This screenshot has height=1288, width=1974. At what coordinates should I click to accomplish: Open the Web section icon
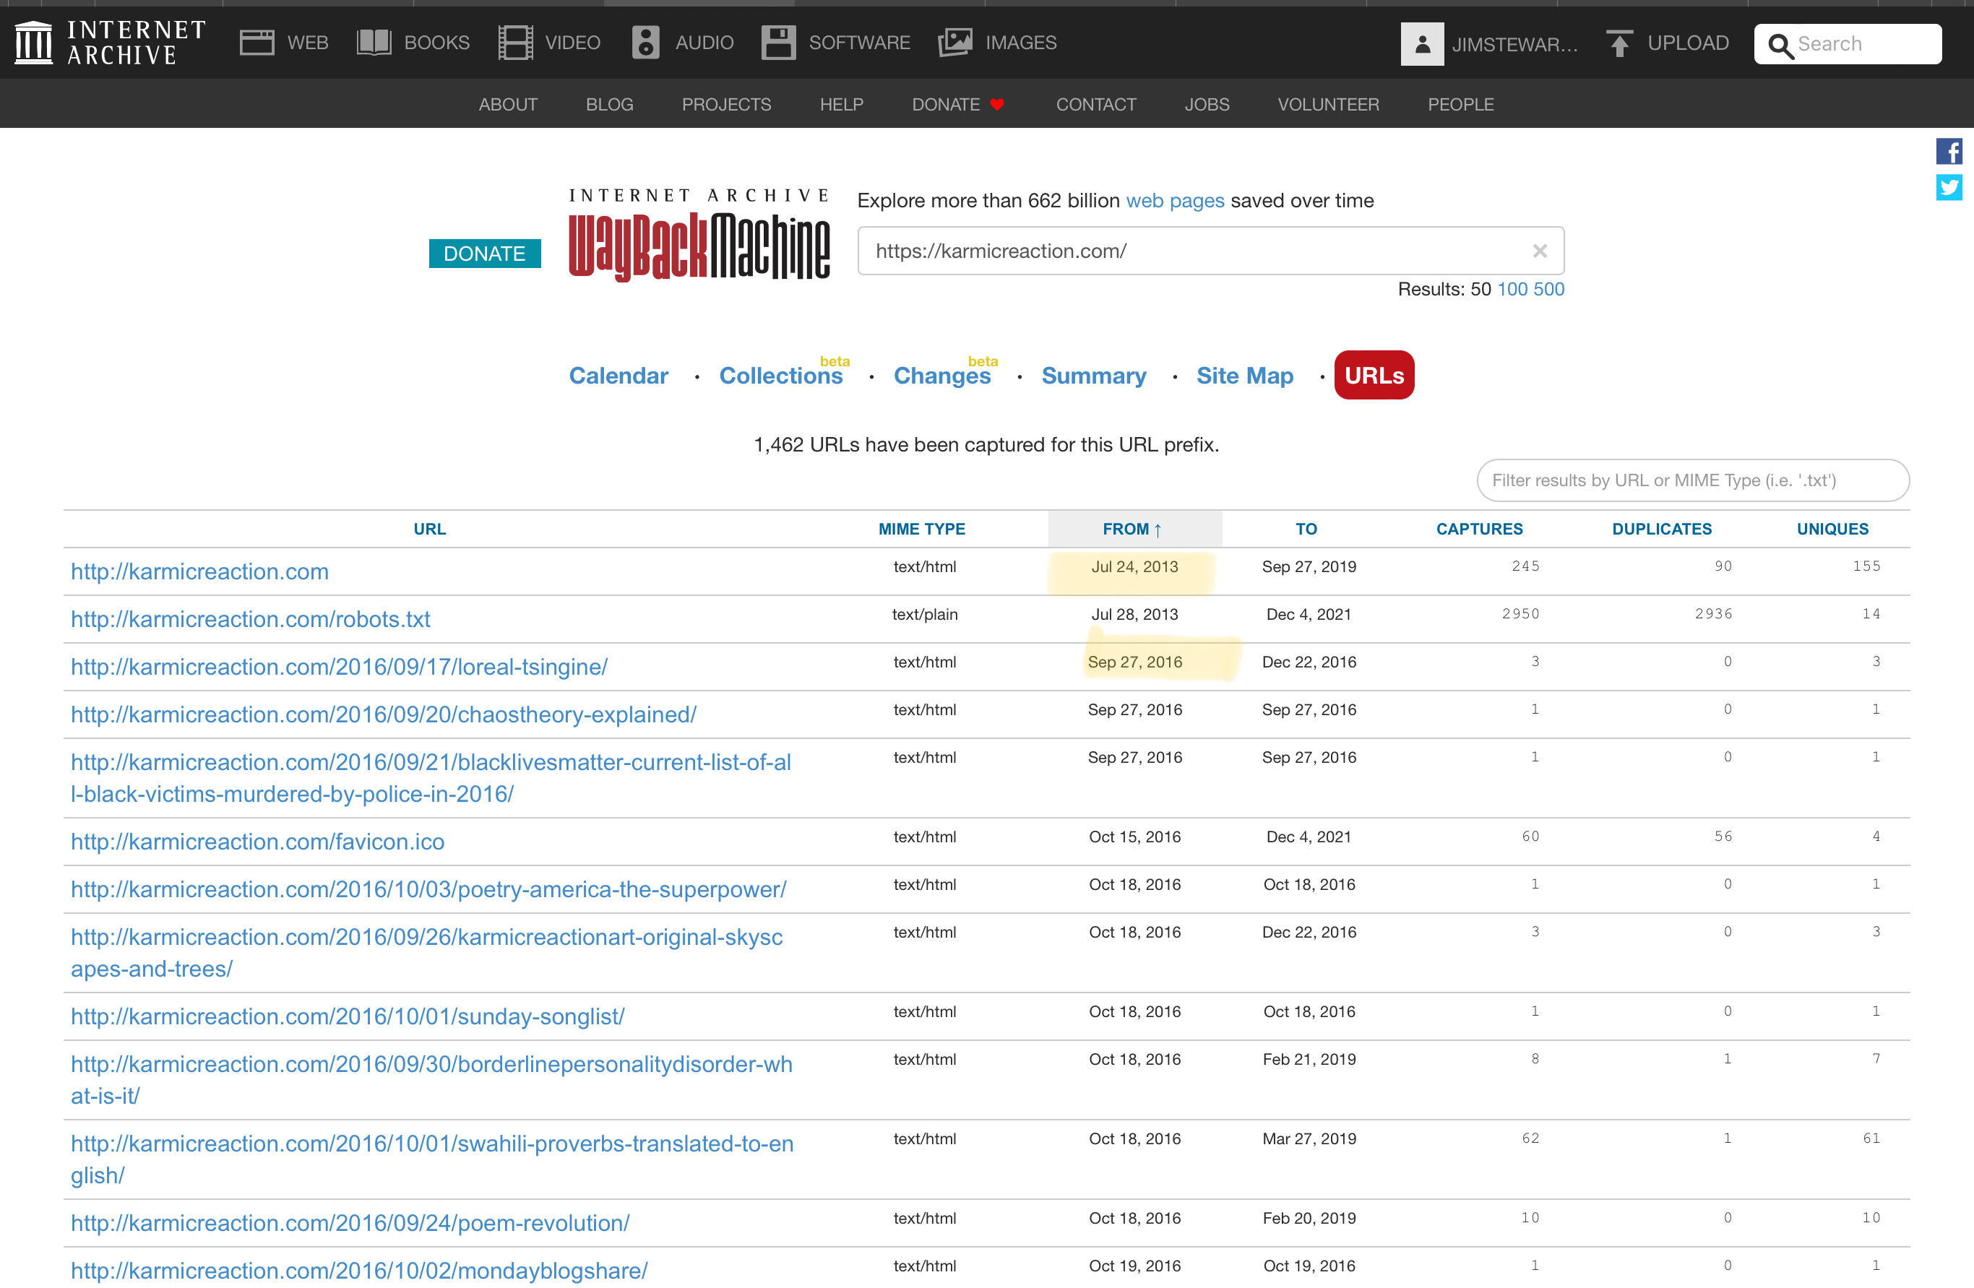(257, 43)
